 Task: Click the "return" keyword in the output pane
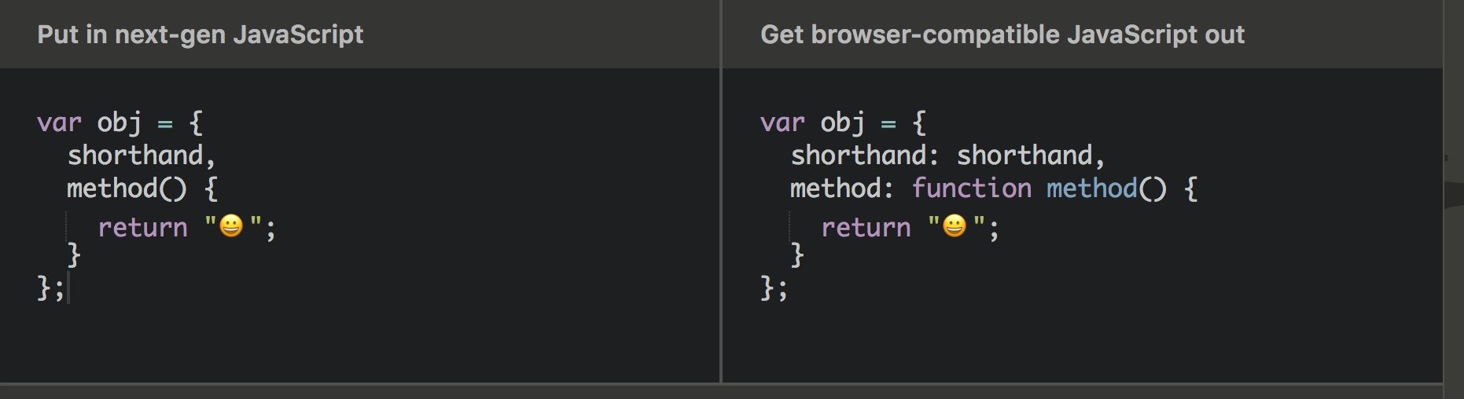tap(866, 228)
